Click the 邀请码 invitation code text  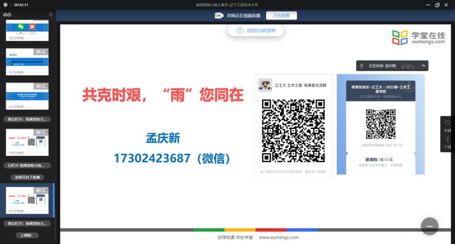tap(379, 160)
